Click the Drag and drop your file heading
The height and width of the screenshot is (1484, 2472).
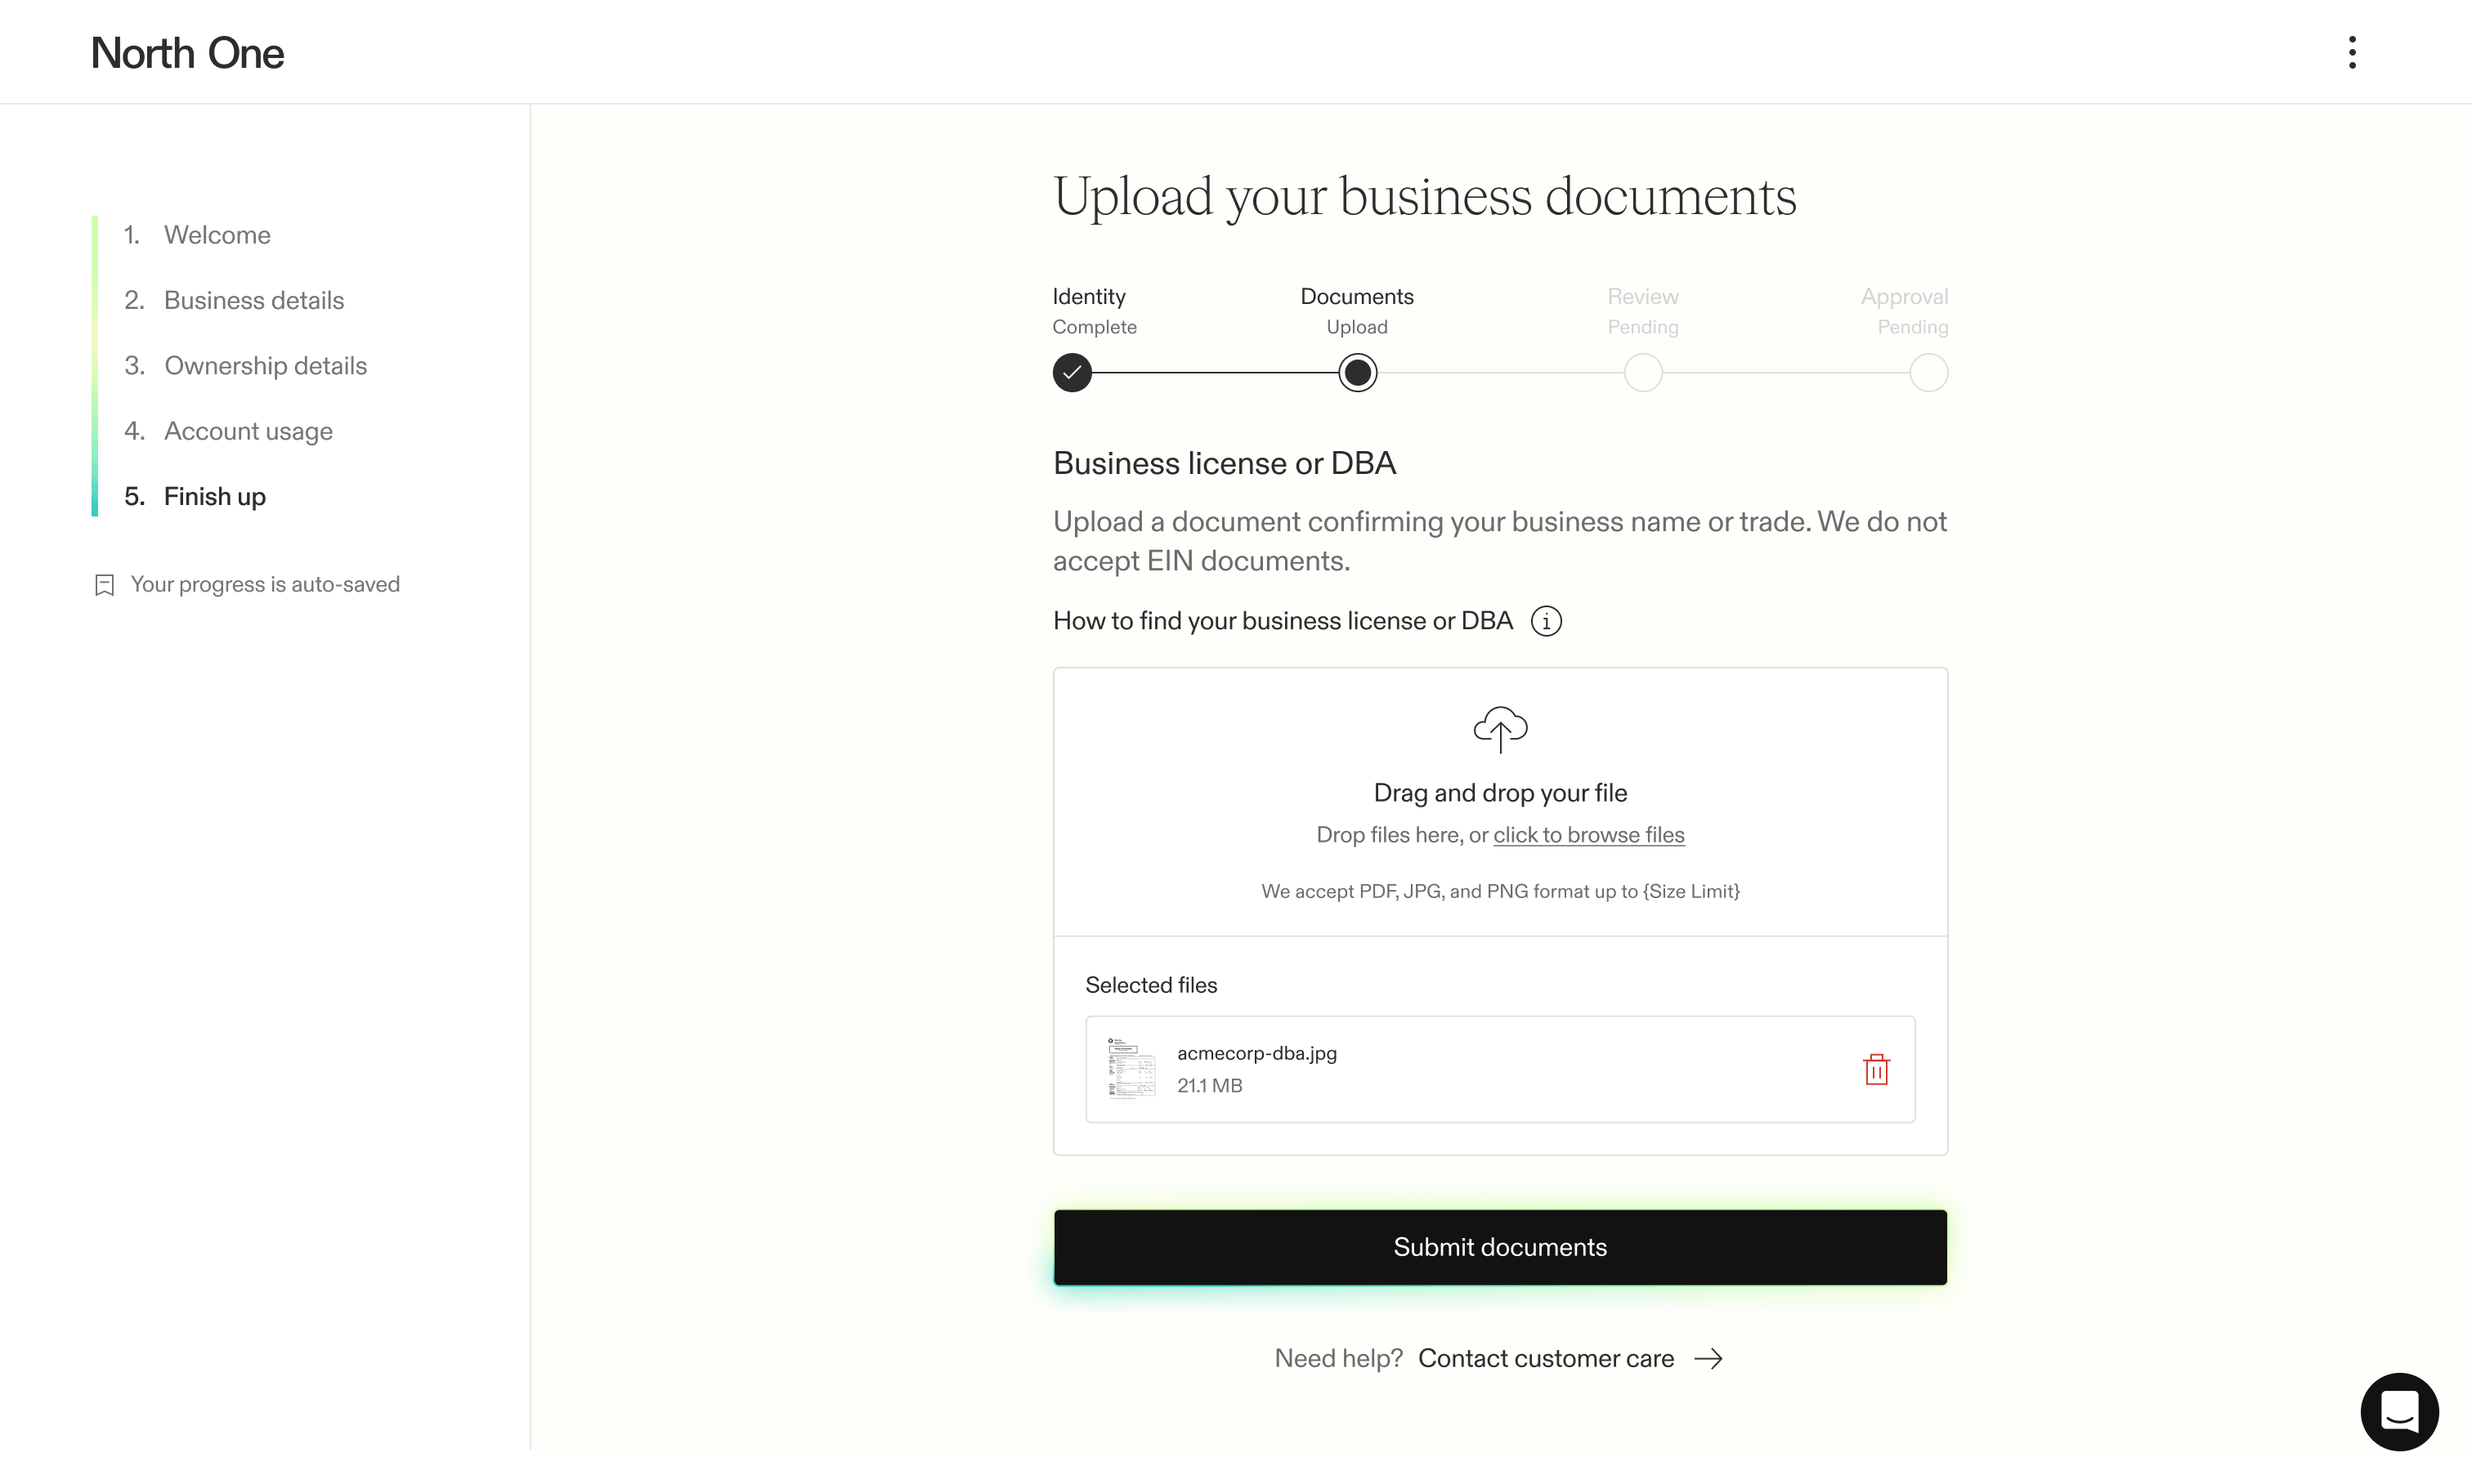coord(1499,793)
